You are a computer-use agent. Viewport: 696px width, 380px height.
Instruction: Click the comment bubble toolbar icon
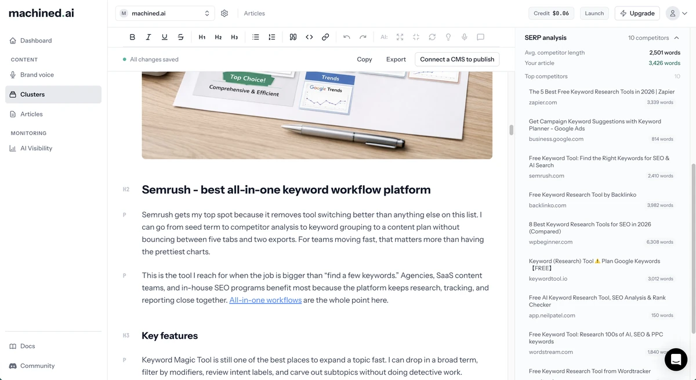tap(481, 37)
